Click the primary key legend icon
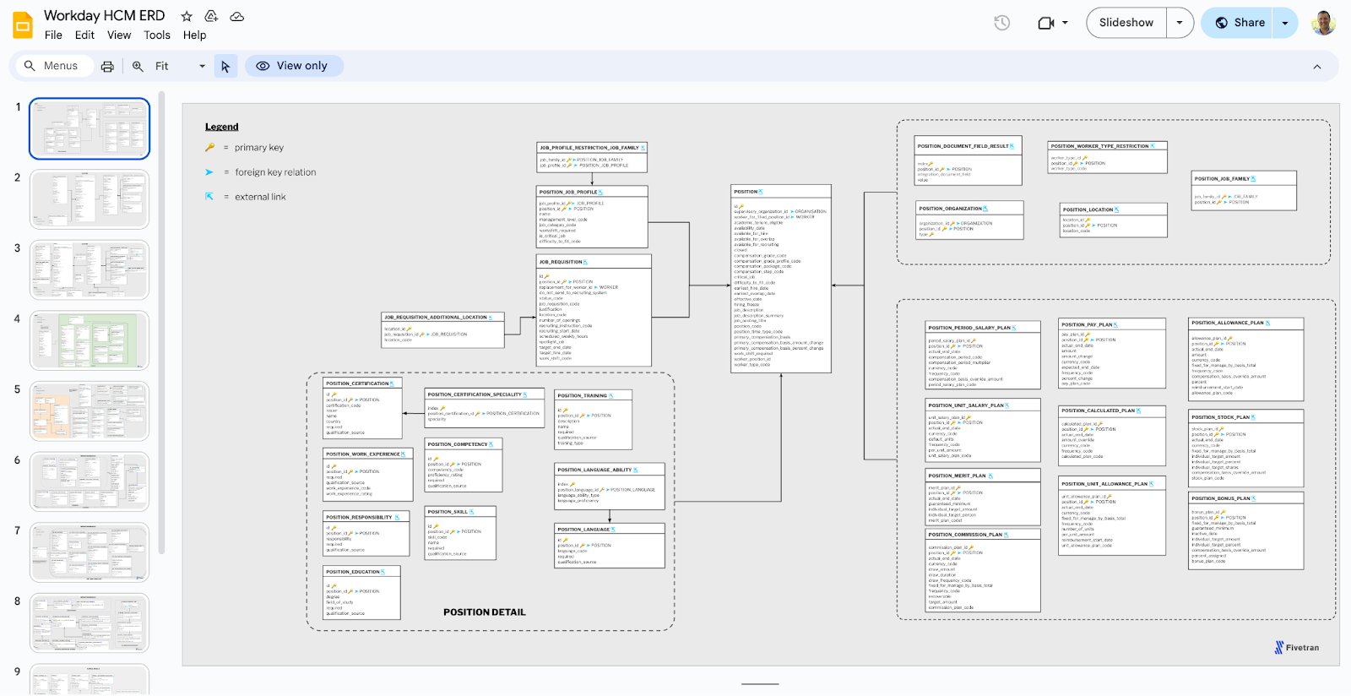This screenshot has width=1351, height=696. tap(209, 147)
